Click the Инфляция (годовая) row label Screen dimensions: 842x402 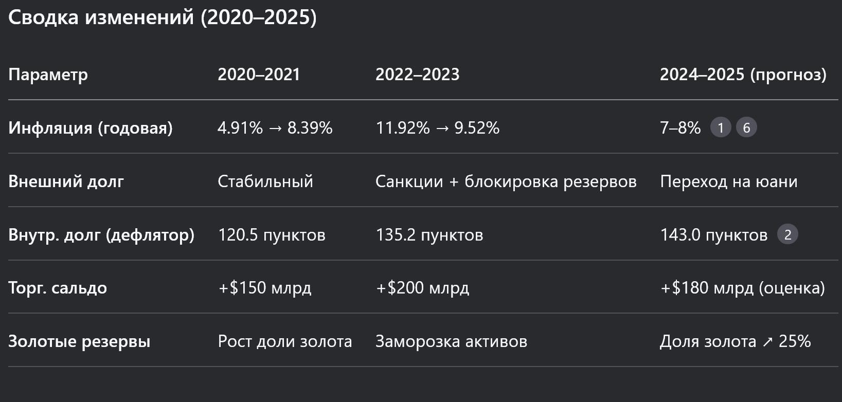[x=91, y=127]
